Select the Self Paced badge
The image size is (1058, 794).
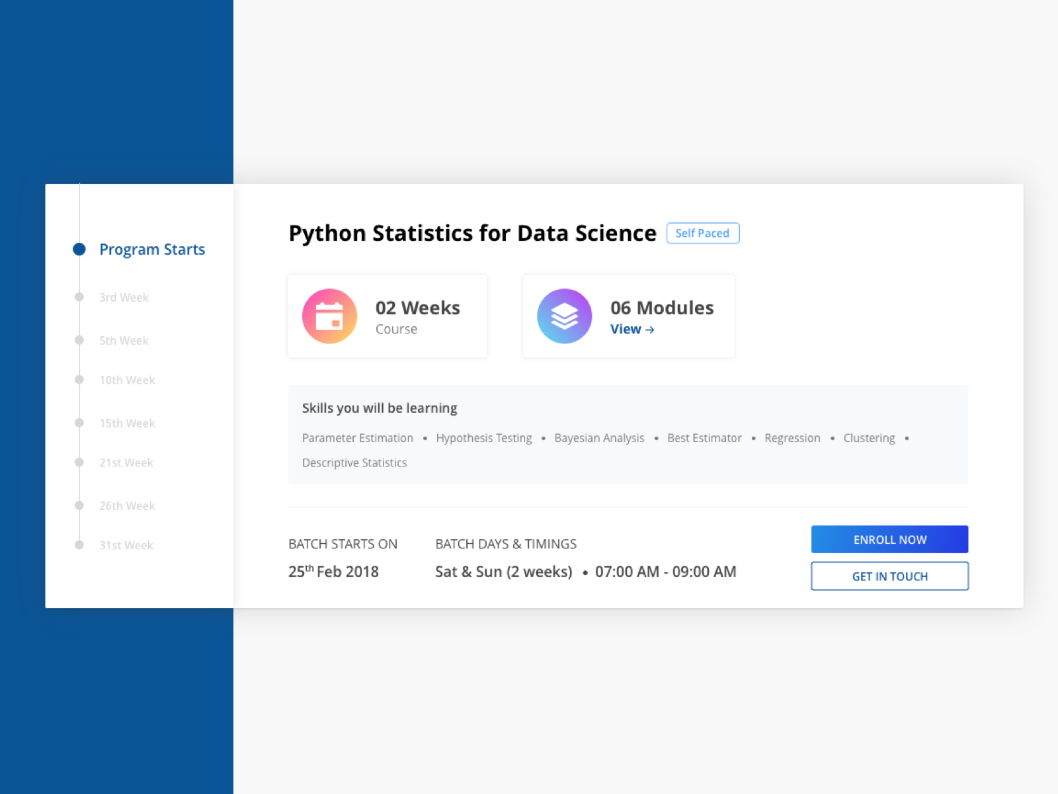click(x=703, y=233)
